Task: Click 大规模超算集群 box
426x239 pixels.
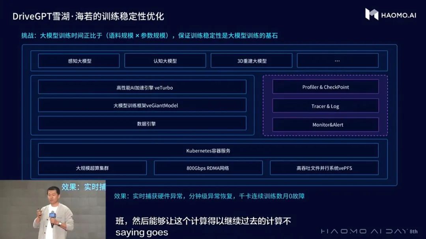Action: pos(92,168)
